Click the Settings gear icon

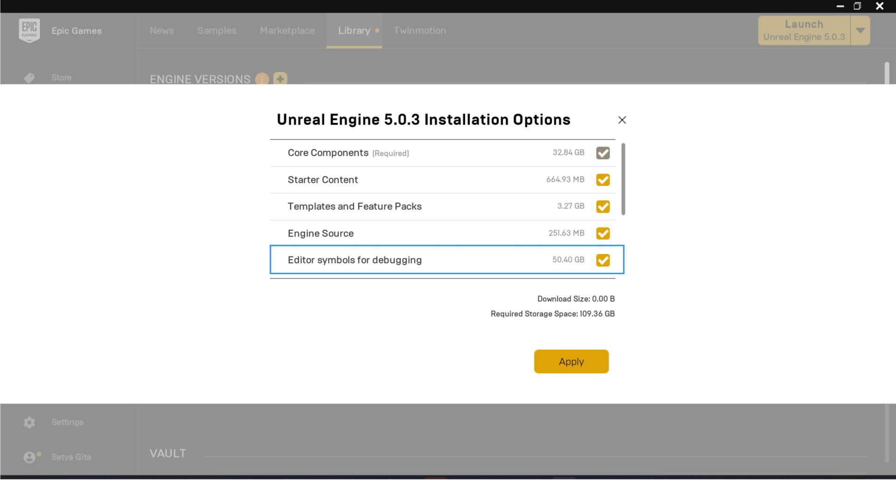(29, 423)
